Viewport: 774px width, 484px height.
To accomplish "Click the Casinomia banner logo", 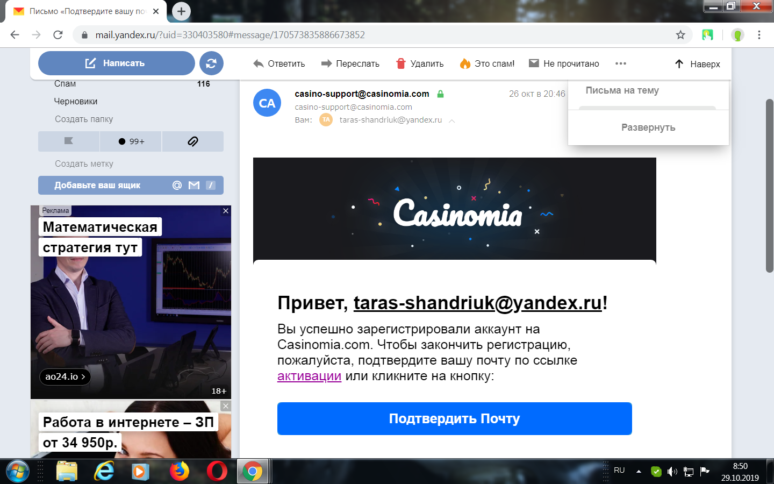I will 457,213.
